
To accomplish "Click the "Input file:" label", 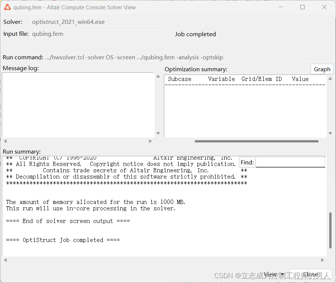I will 16,34.
